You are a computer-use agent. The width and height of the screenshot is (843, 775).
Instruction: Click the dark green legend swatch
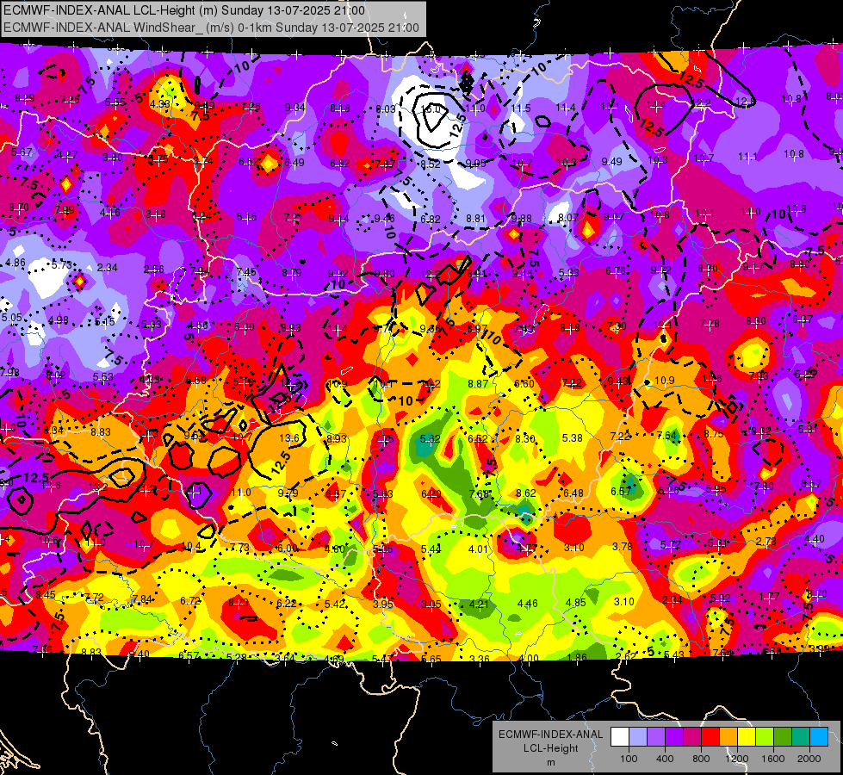783,737
